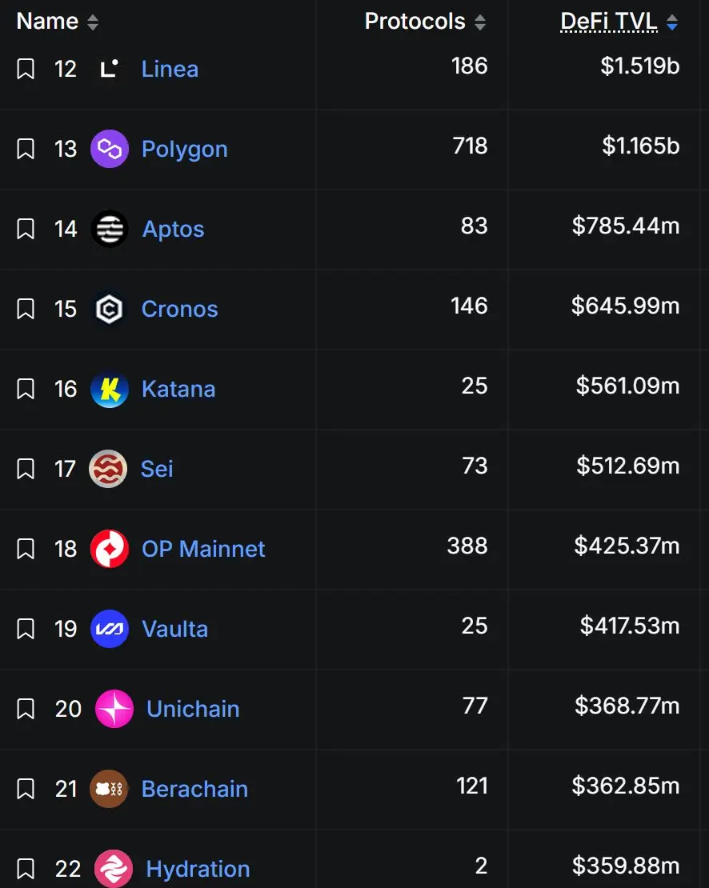The image size is (709, 888).
Task: Click the Katana chain logo icon
Action: 110,389
